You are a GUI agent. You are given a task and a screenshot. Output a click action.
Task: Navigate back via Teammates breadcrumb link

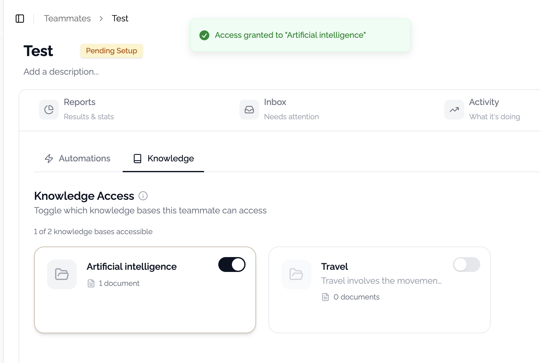[67, 18]
